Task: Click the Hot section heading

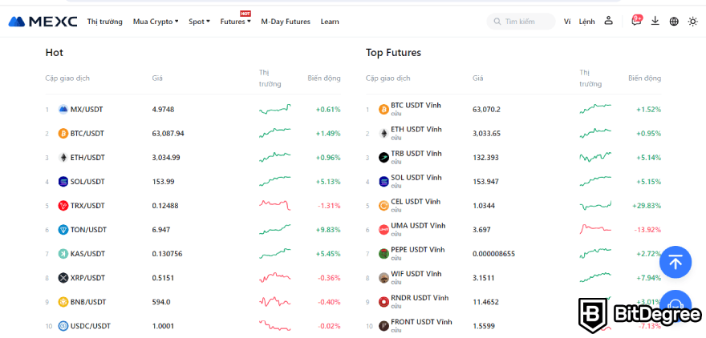Action: [55, 53]
